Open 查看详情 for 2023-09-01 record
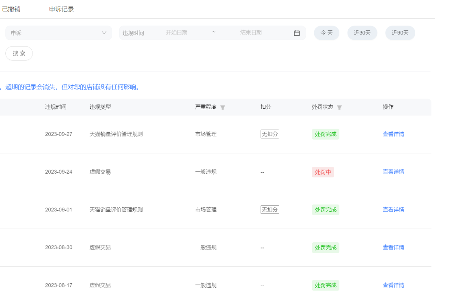The image size is (453, 304). [393, 210]
